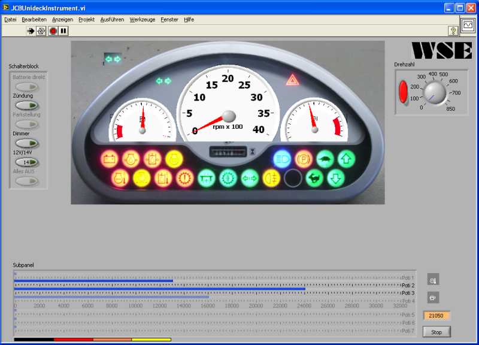479x345 pixels.
Task: Click the turn arrows inside the instrument cluster
Action: click(x=163, y=81)
